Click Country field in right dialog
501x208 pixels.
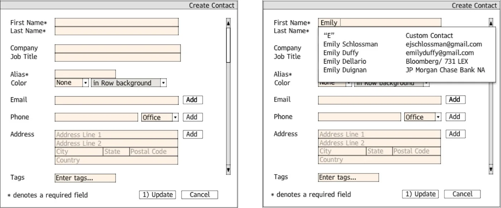pyautogui.click(x=380, y=160)
